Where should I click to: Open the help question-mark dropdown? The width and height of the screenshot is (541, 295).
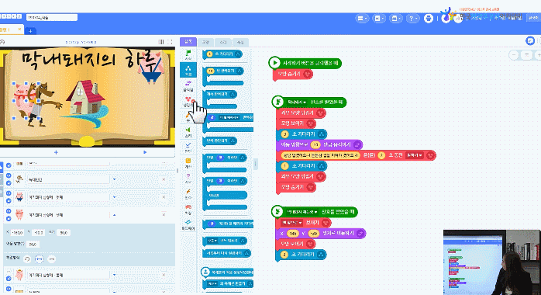(412, 19)
